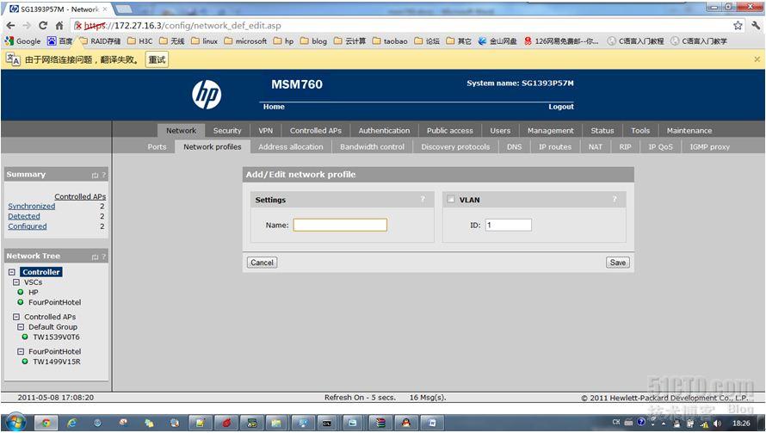Open the microsoft bookmark folder
This screenshot has width=766, height=433.
246,41
